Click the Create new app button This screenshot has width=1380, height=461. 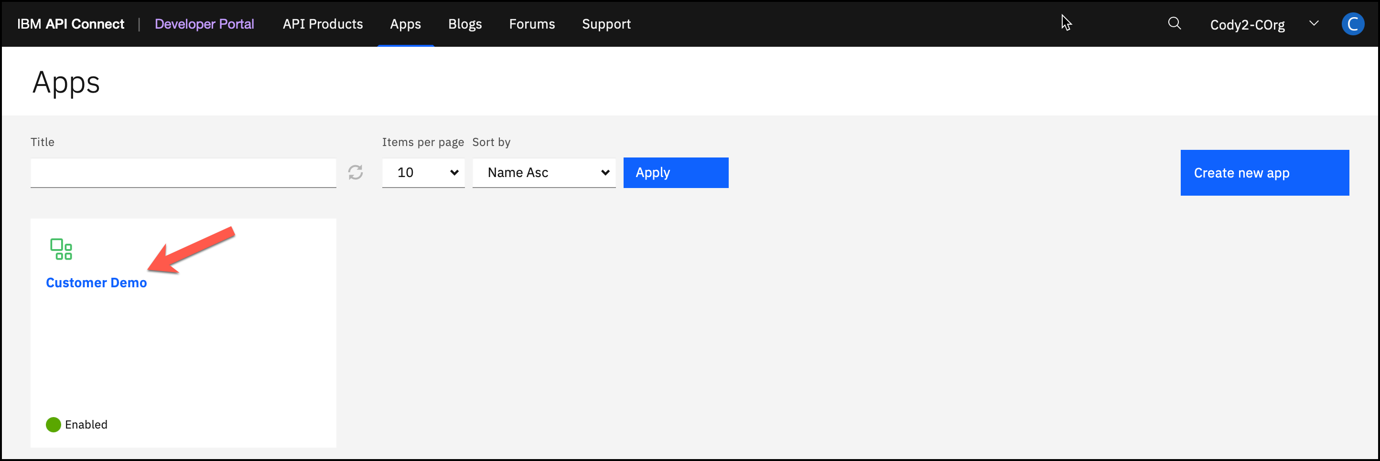(1264, 173)
